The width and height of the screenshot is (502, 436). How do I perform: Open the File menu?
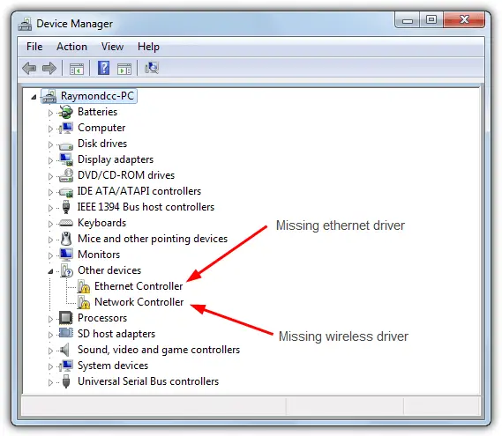(34, 47)
